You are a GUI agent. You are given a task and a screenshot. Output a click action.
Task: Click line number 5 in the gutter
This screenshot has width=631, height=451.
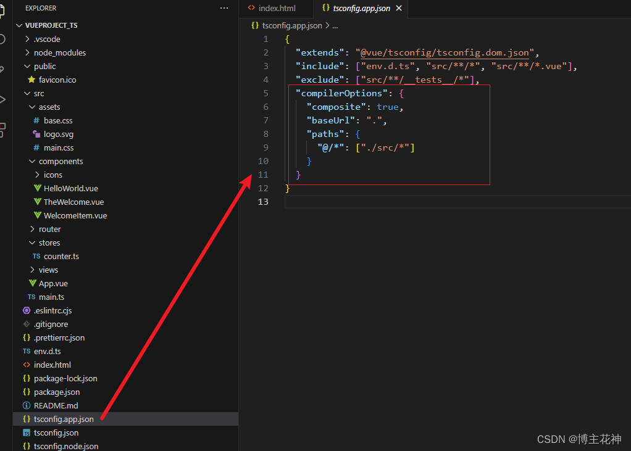[265, 93]
